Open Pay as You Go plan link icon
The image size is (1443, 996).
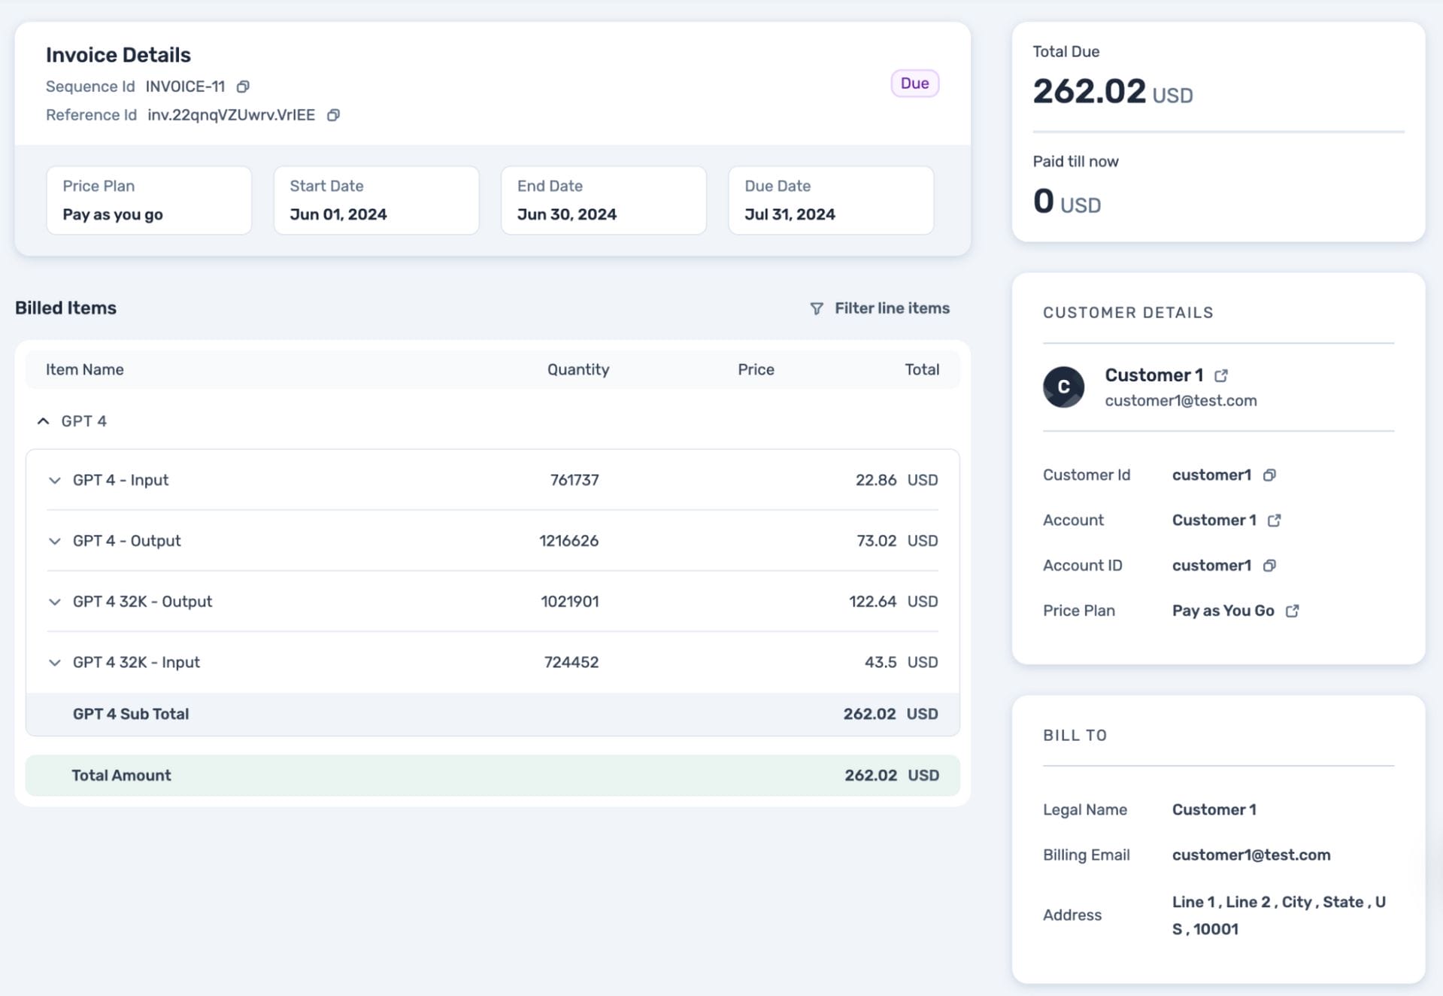coord(1292,611)
